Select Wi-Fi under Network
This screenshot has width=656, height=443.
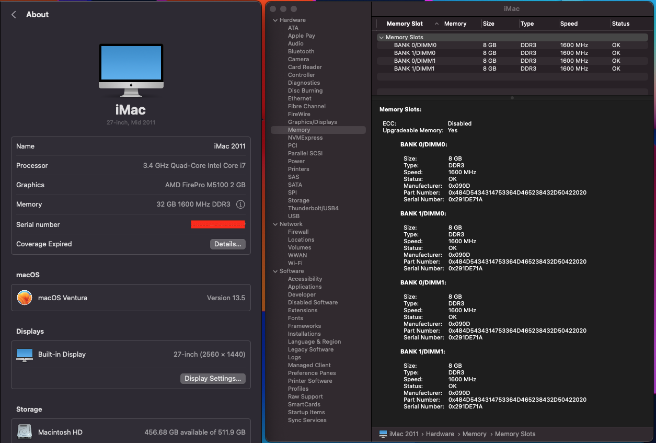295,264
